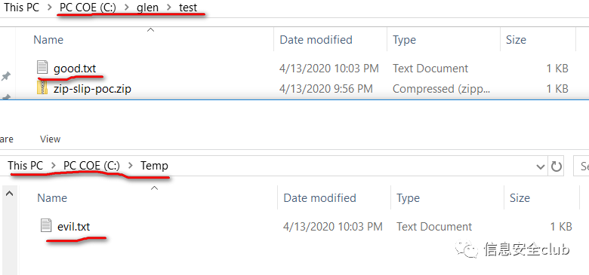
Task: Select the good.txt file icon
Action: tap(42, 68)
